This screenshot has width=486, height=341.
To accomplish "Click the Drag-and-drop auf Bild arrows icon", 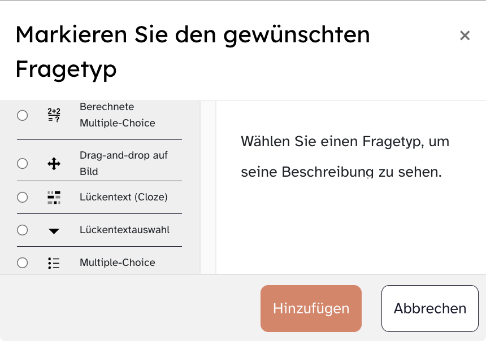I will (54, 164).
